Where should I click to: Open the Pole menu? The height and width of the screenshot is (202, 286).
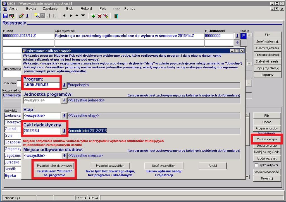103,9
